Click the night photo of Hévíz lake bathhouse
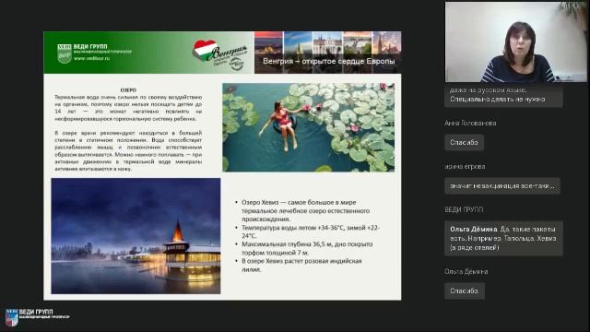 (x=136, y=236)
